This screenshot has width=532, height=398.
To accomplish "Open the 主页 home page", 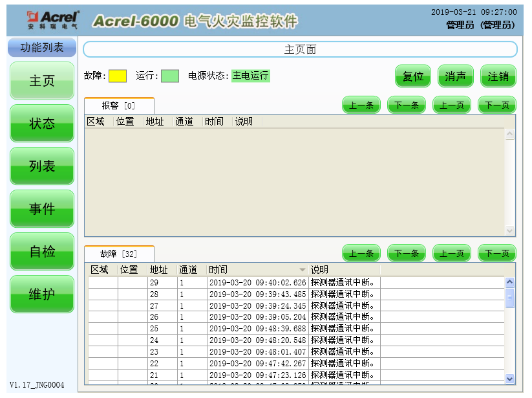I will [x=42, y=81].
